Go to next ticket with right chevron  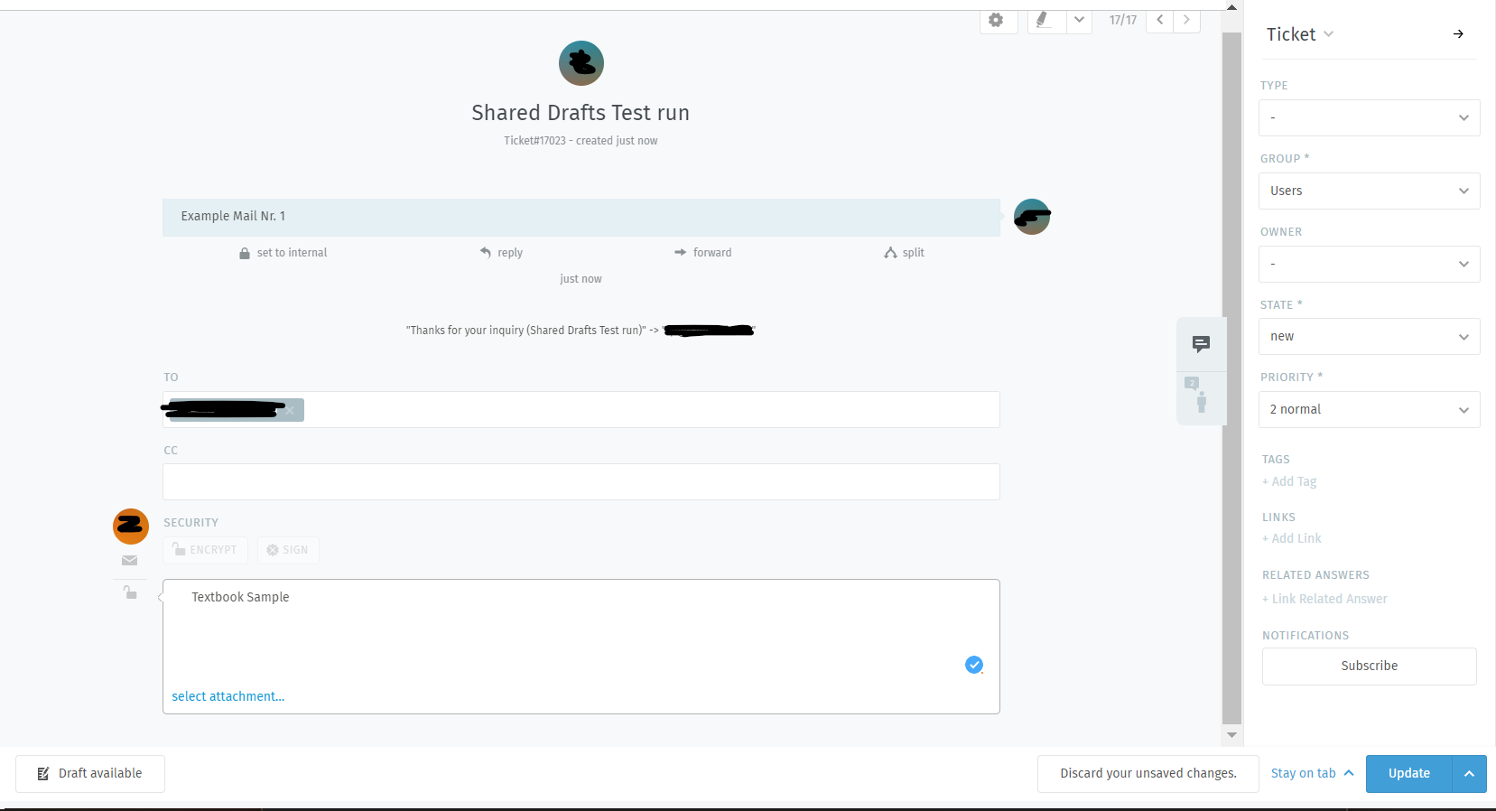coord(1186,20)
